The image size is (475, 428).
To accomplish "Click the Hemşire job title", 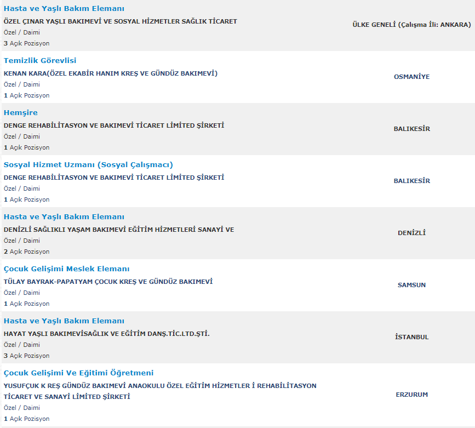I will coord(21,113).
